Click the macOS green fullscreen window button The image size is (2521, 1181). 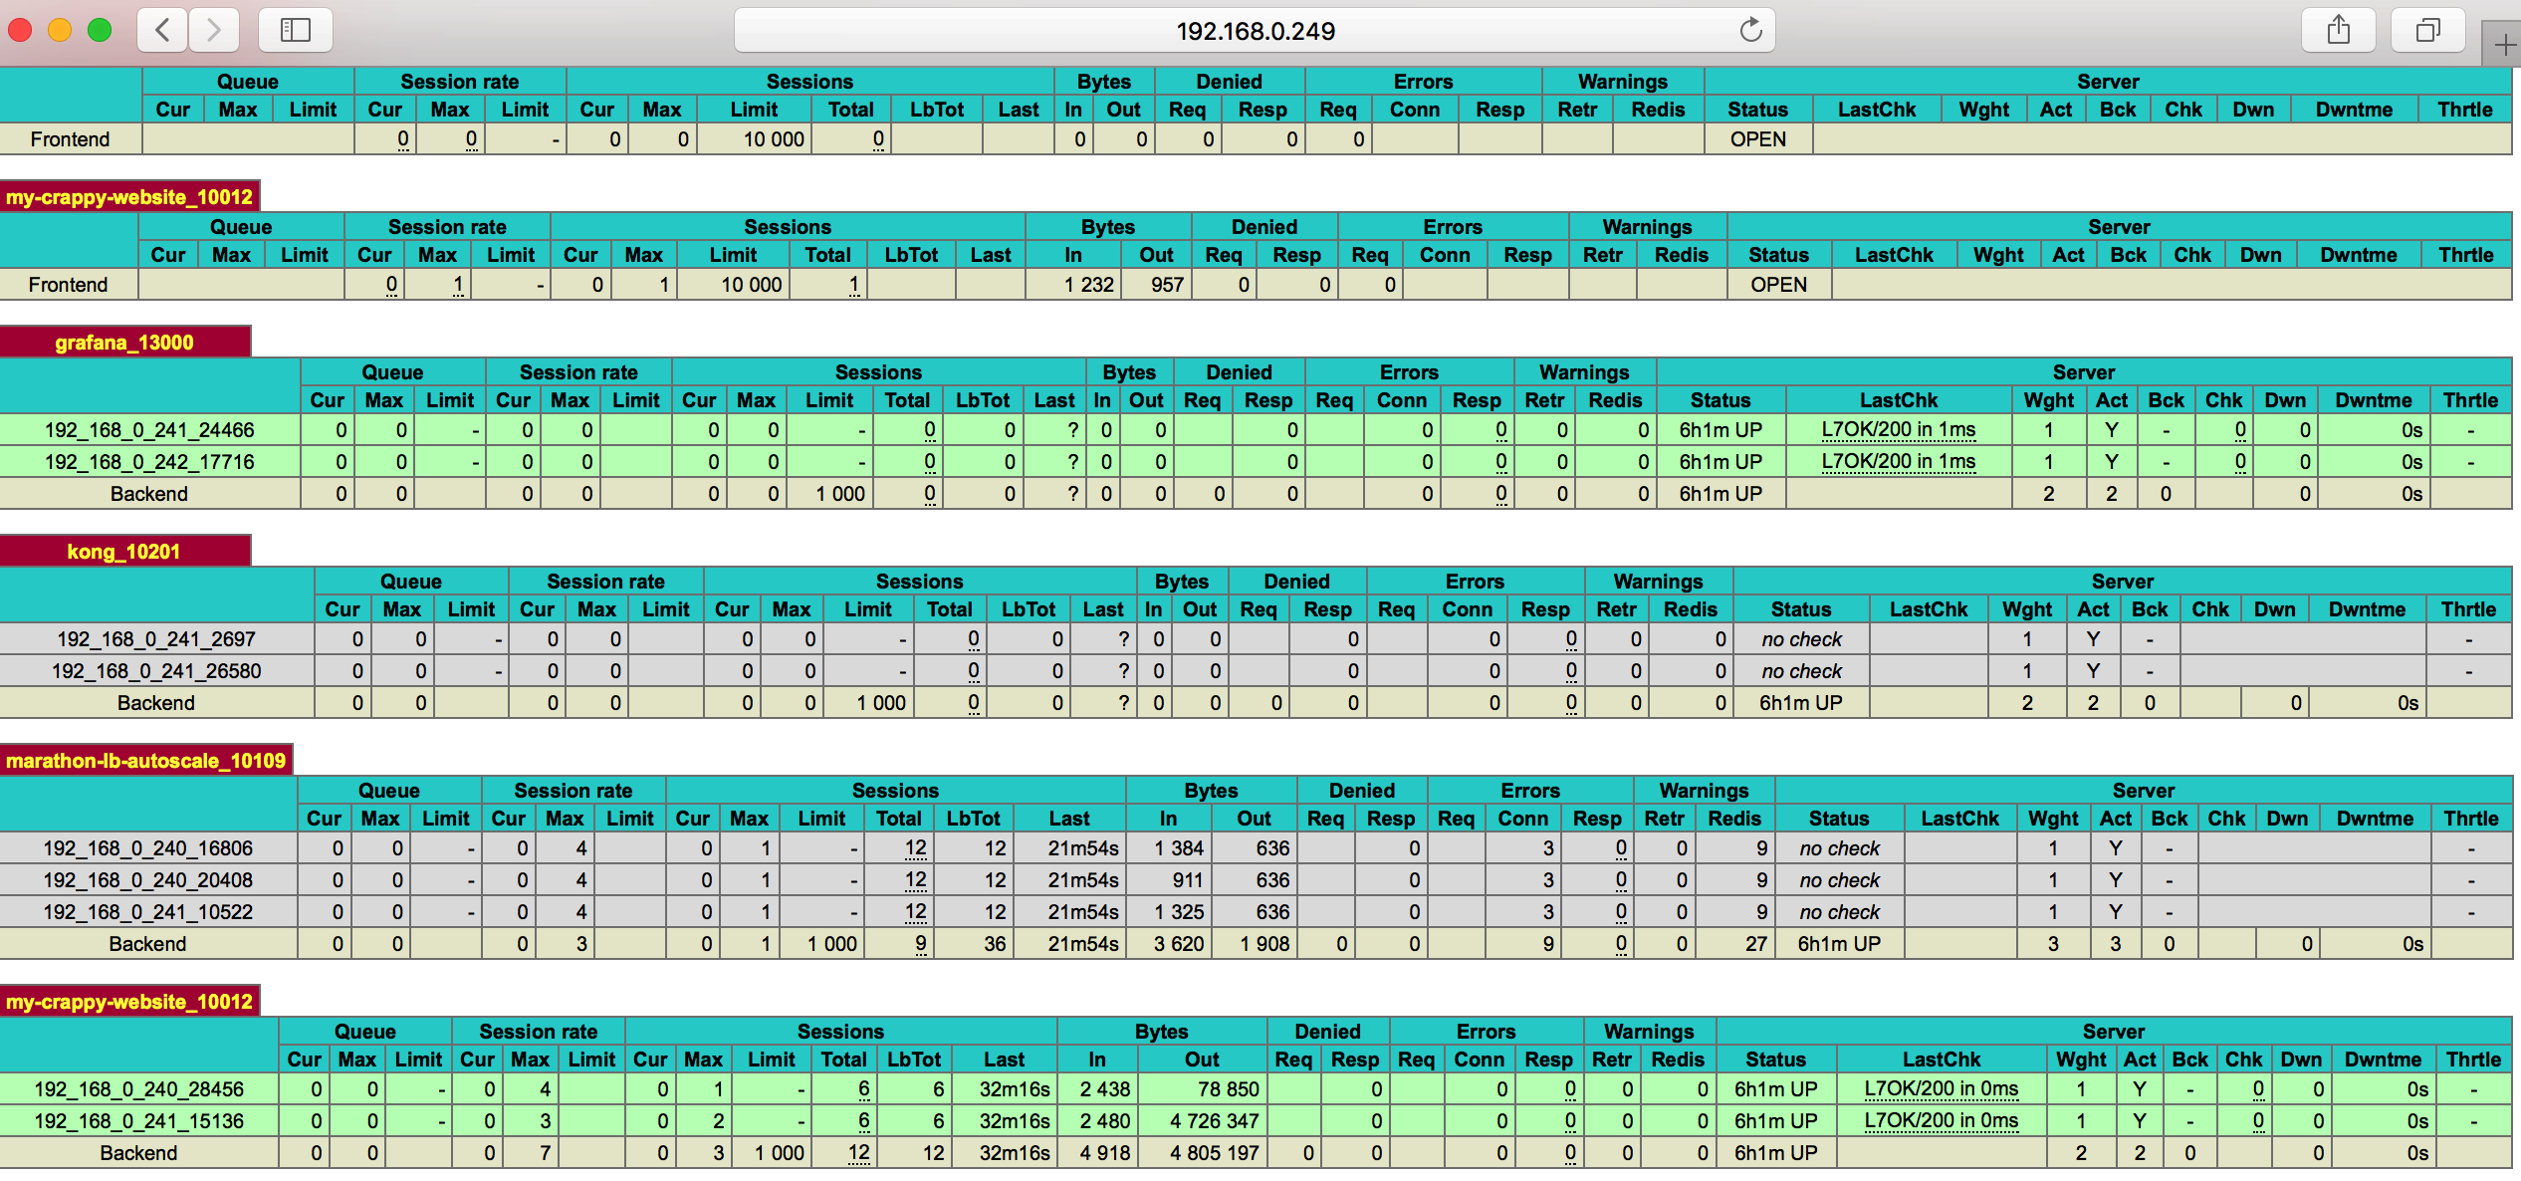pyautogui.click(x=100, y=30)
